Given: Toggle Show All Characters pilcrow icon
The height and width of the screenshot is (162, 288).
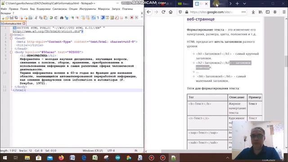Looking at the screenshot, I should [x=98, y=18].
